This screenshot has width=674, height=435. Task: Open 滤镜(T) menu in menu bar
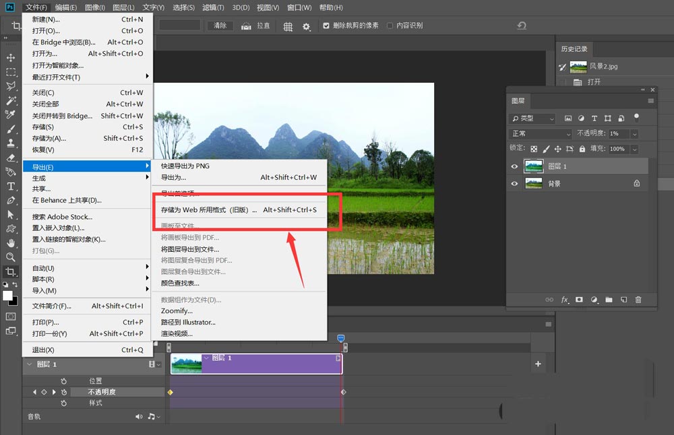click(213, 7)
